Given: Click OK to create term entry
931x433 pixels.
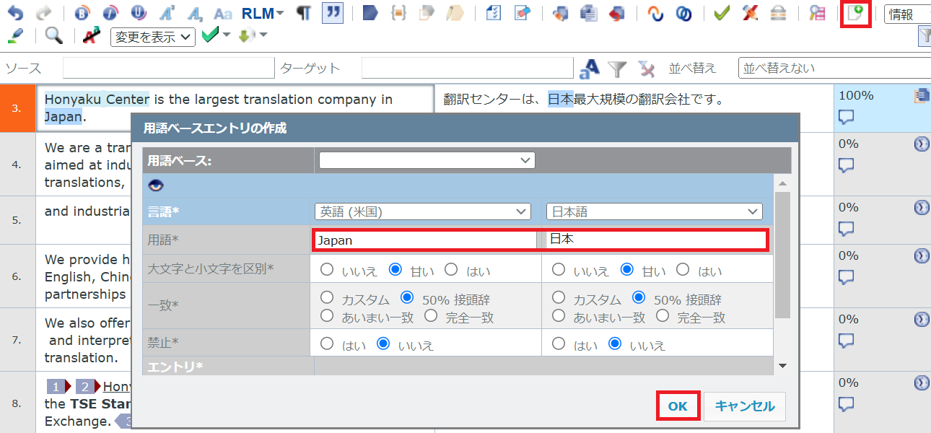Looking at the screenshot, I should [x=677, y=406].
